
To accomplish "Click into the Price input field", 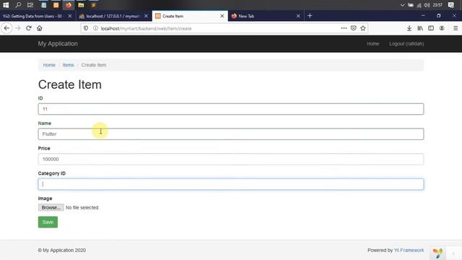I will pyautogui.click(x=231, y=159).
